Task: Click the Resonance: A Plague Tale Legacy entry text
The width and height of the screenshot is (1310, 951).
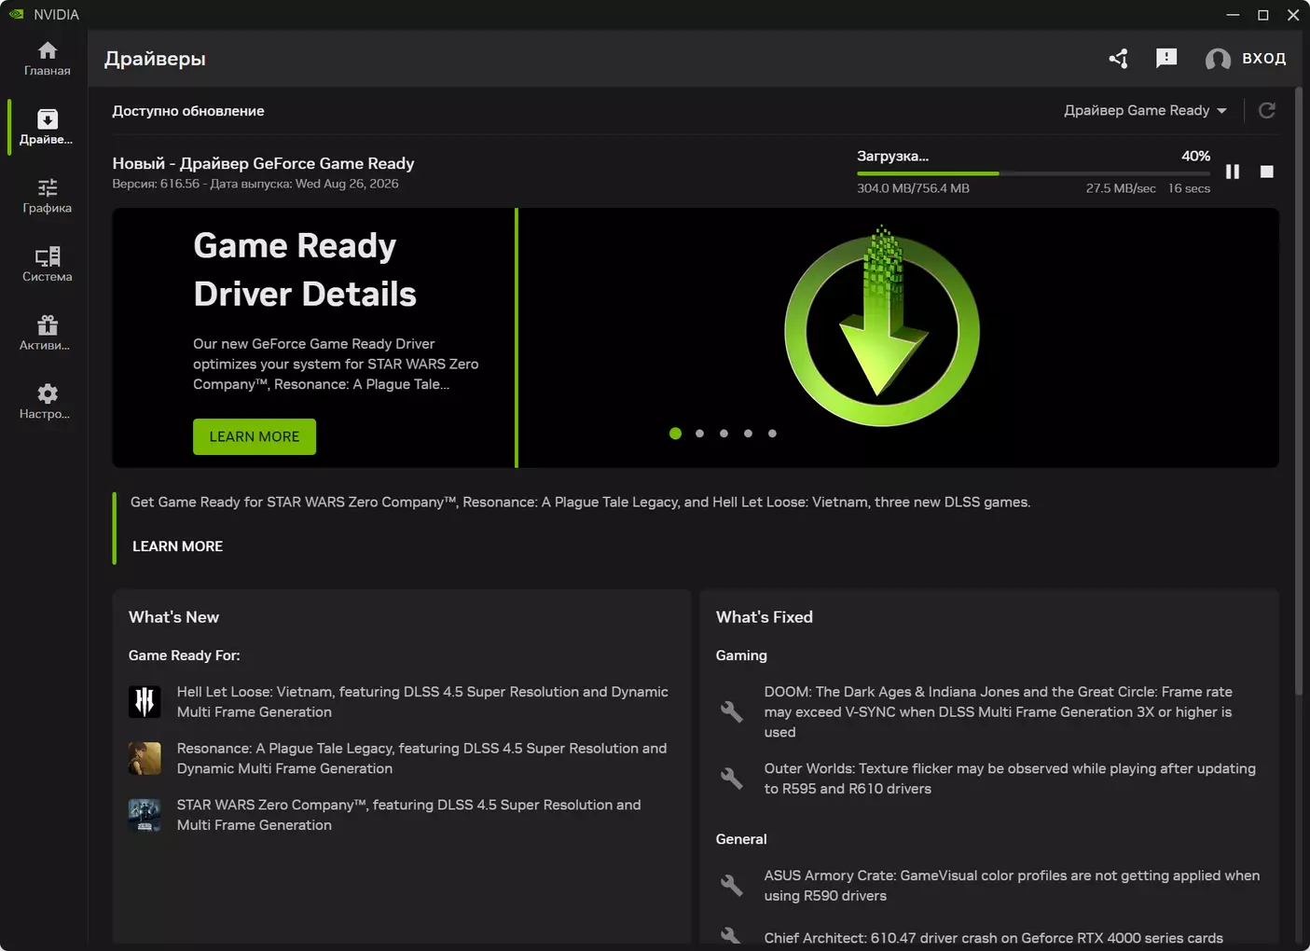Action: click(x=421, y=758)
